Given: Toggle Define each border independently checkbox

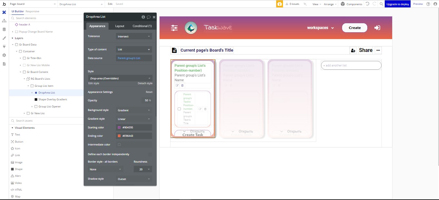Looking at the screenshot, I should (150, 154).
